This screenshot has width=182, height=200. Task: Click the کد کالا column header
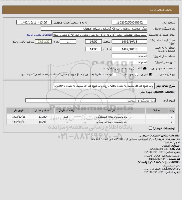tap(157, 110)
